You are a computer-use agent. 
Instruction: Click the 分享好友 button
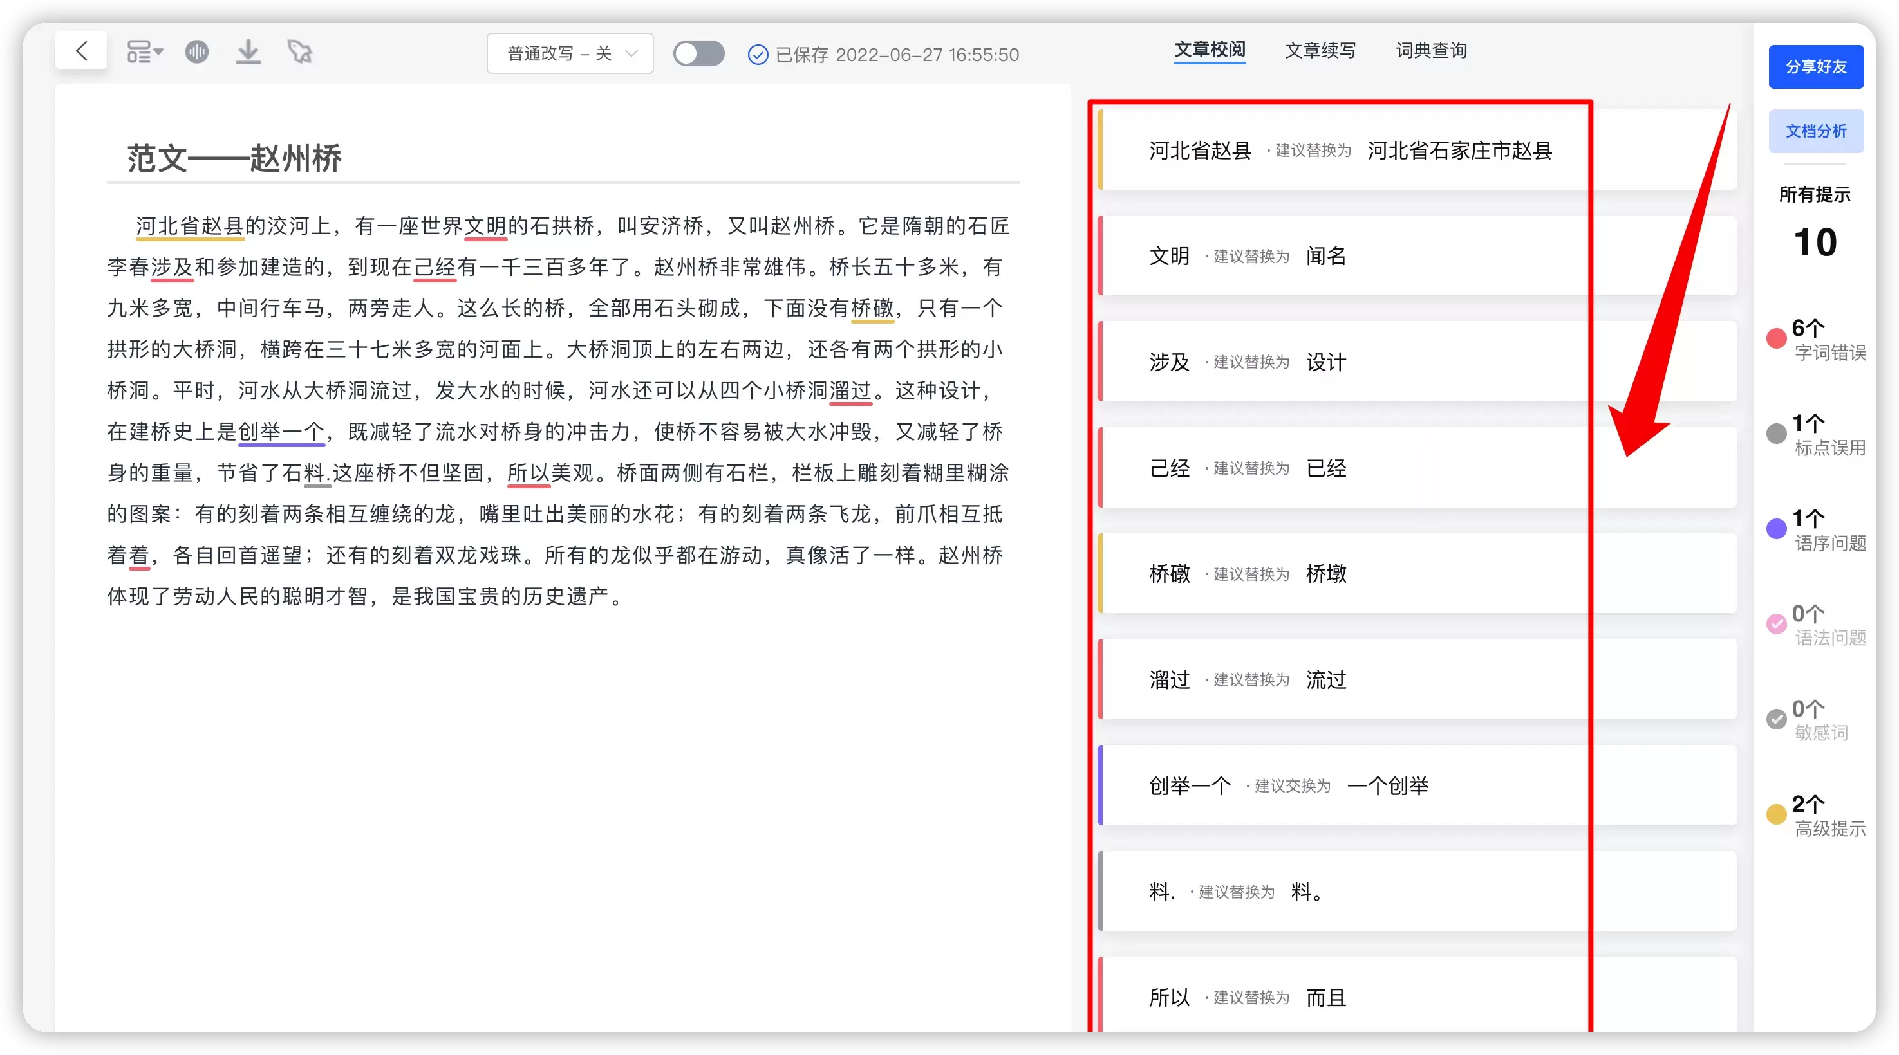pos(1816,67)
